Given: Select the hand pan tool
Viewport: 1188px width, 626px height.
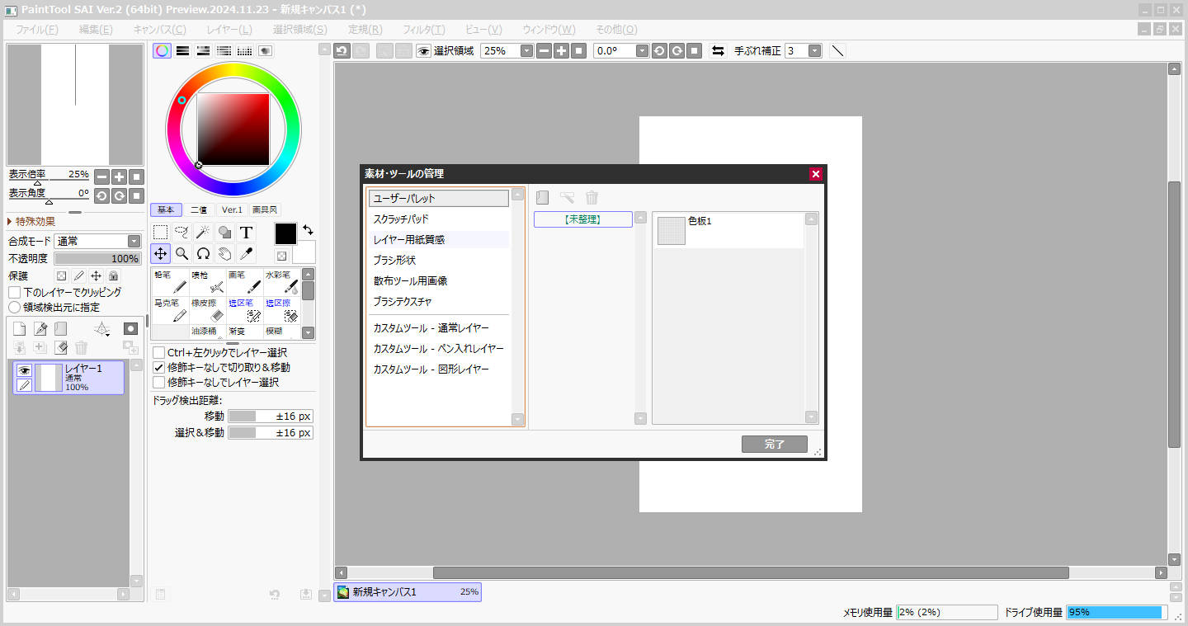Looking at the screenshot, I should (224, 253).
